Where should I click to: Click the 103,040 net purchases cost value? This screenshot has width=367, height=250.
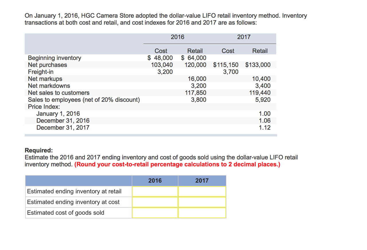point(162,65)
